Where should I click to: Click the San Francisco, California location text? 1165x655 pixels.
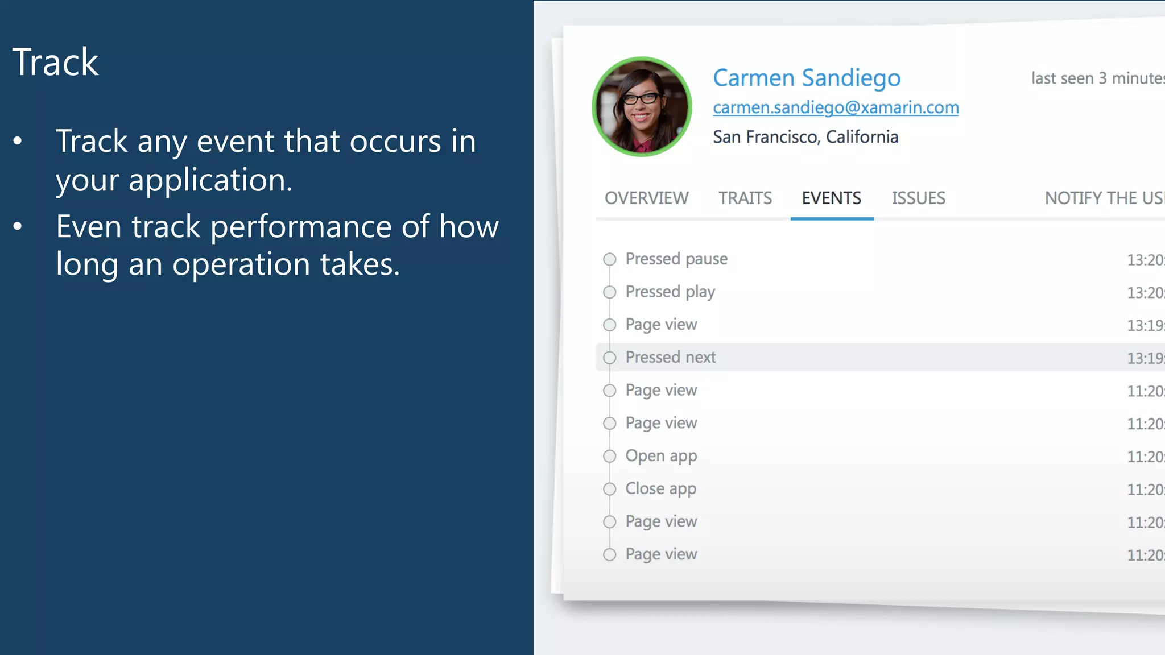point(805,137)
